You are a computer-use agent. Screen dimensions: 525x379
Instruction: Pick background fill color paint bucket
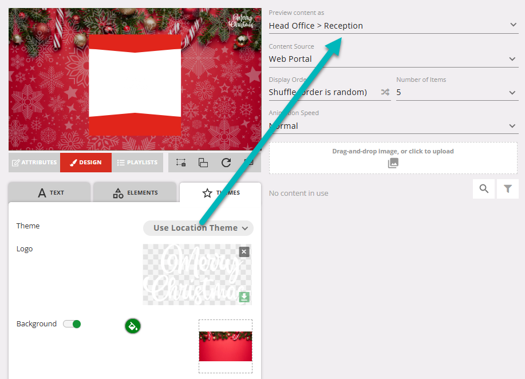click(133, 326)
